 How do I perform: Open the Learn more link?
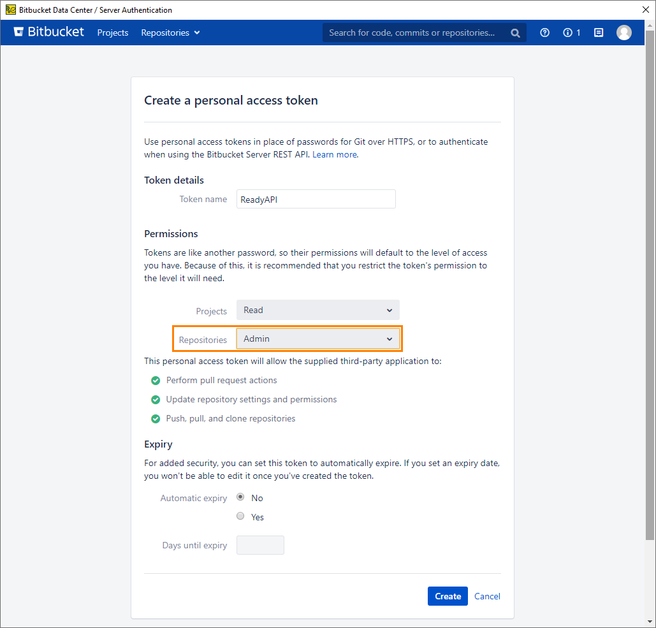(334, 154)
